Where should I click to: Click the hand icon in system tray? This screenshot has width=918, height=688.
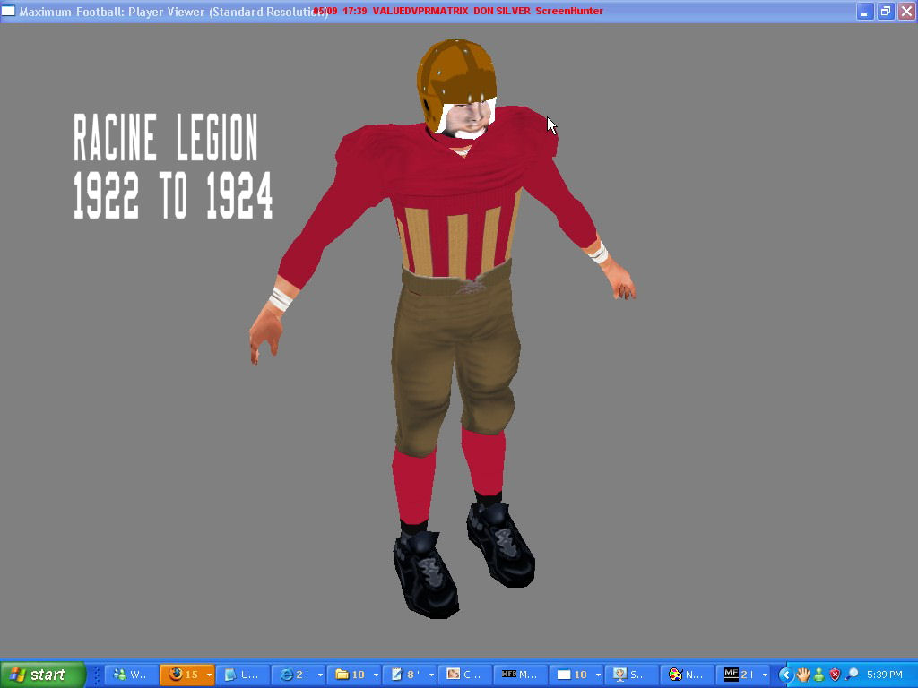pyautogui.click(x=803, y=675)
